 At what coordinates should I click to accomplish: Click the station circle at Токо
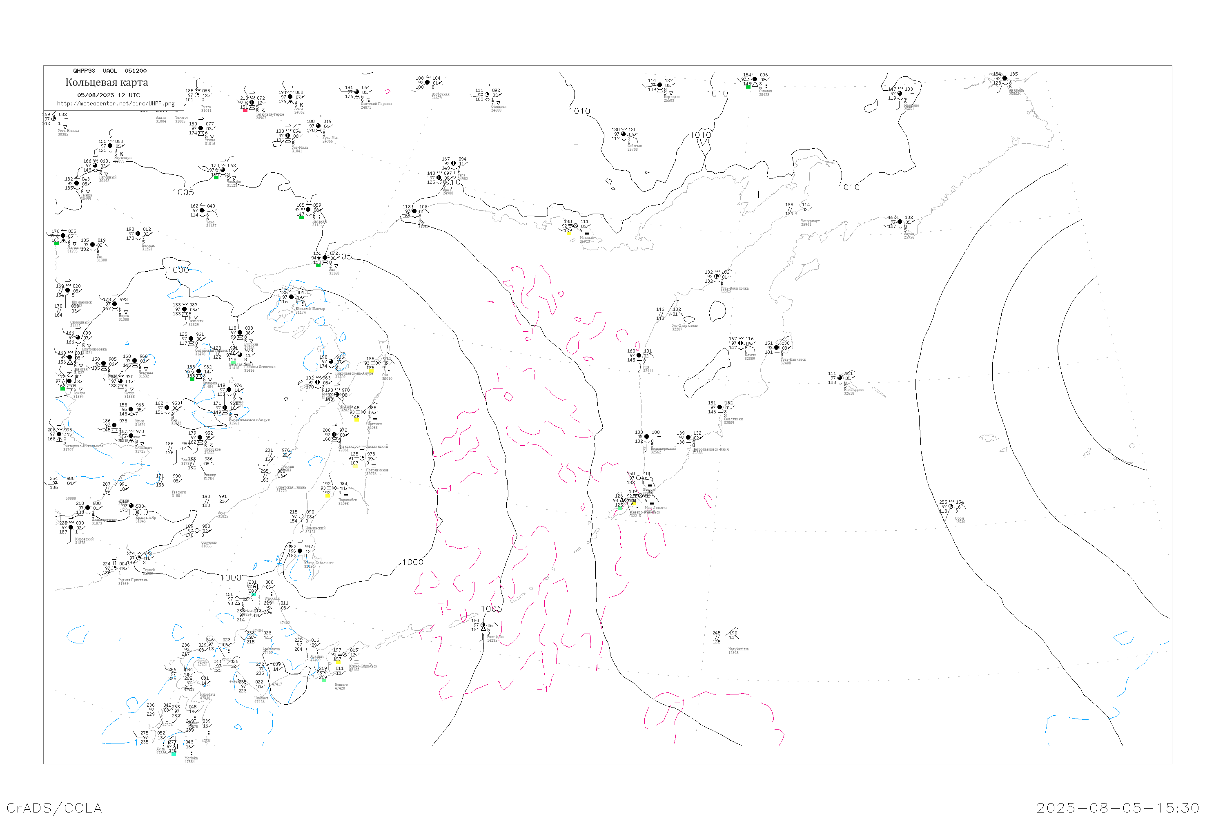point(202,210)
